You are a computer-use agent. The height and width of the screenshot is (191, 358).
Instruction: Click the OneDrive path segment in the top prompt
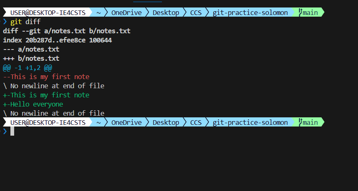(x=127, y=12)
